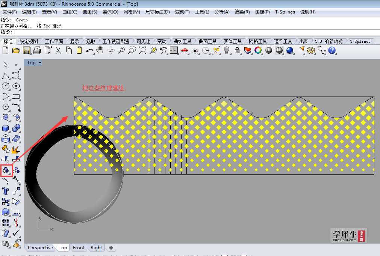
Task: Click the lightbulb hide objects icon
Action: click(x=227, y=51)
